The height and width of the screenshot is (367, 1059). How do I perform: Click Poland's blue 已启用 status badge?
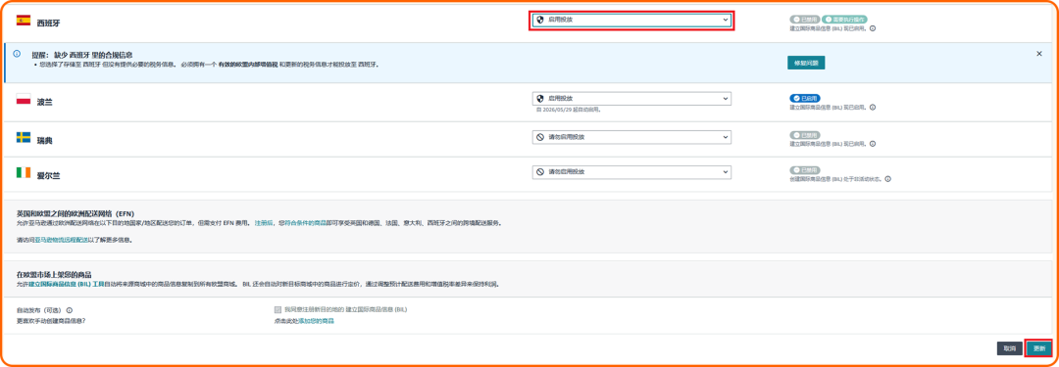(x=805, y=99)
